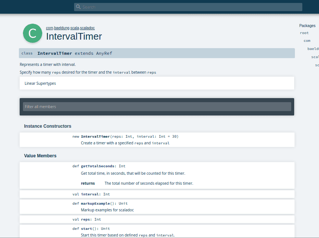Focus the top Search input field
The width and height of the screenshot is (319, 238).
pyautogui.click(x=189, y=7)
